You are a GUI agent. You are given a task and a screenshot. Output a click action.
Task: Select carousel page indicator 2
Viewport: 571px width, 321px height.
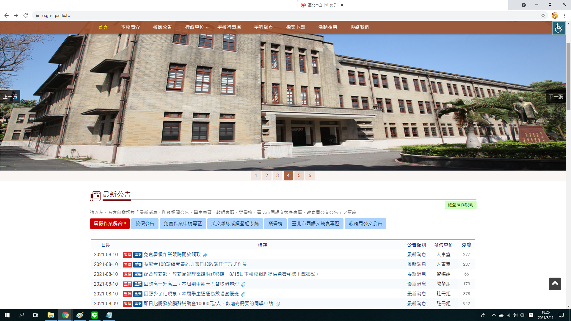pyautogui.click(x=267, y=175)
